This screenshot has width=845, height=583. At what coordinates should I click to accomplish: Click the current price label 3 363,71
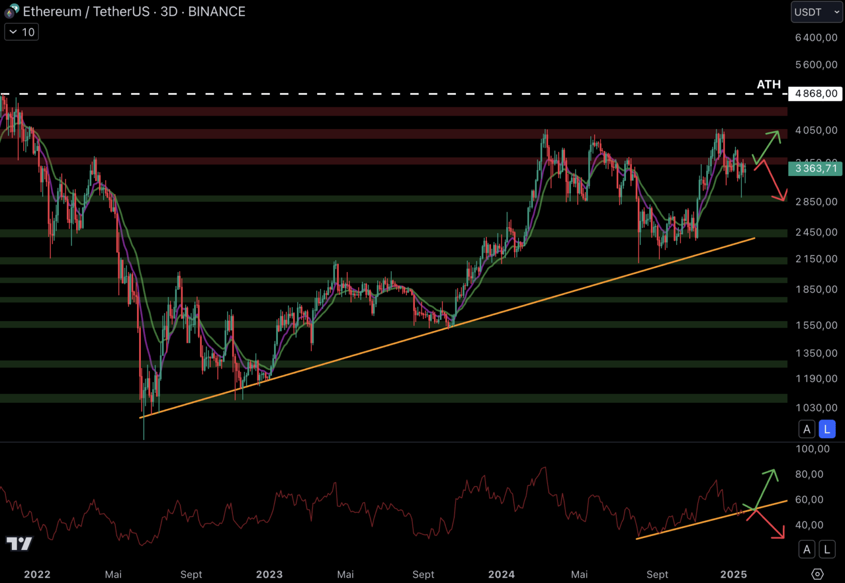point(815,168)
